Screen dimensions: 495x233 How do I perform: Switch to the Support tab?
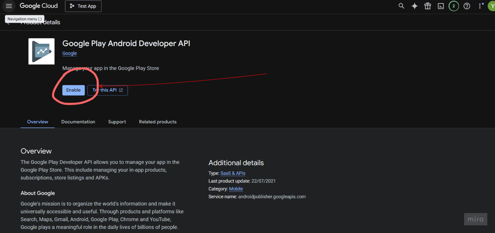[x=117, y=122]
